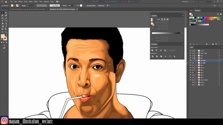Open the Swatch Libraries menu icon
Viewport: 223px width, 125px height.
191,44
